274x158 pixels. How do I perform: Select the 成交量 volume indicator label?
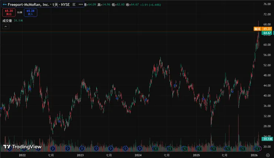[7, 21]
